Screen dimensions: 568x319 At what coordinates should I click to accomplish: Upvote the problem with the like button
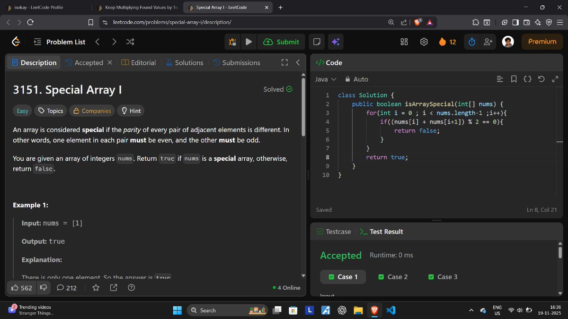(x=21, y=287)
